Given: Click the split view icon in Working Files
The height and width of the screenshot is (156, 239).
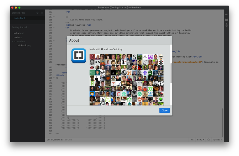Looking at the screenshot, I should (x=42, y=13).
